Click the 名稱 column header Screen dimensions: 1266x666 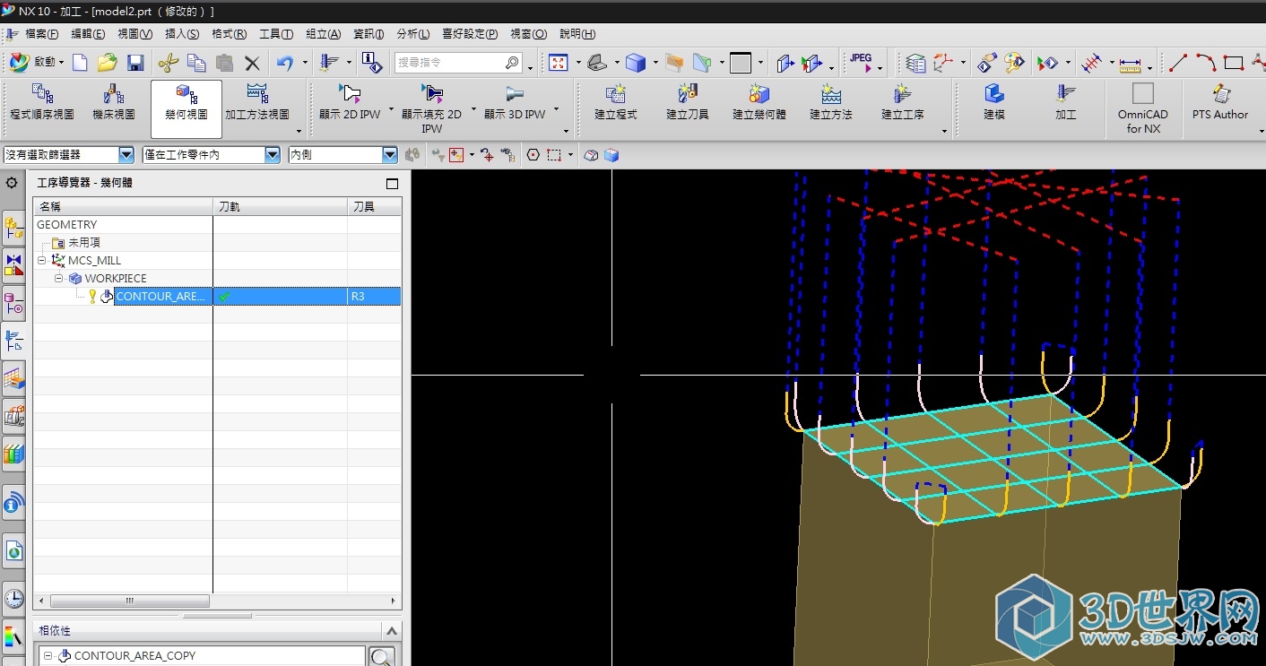pyautogui.click(x=123, y=207)
